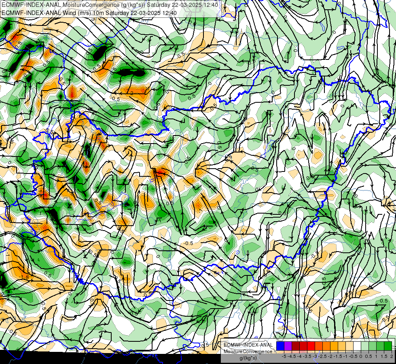
Task: Click the legend scale tick label -1.5
Action: (x=338, y=356)
